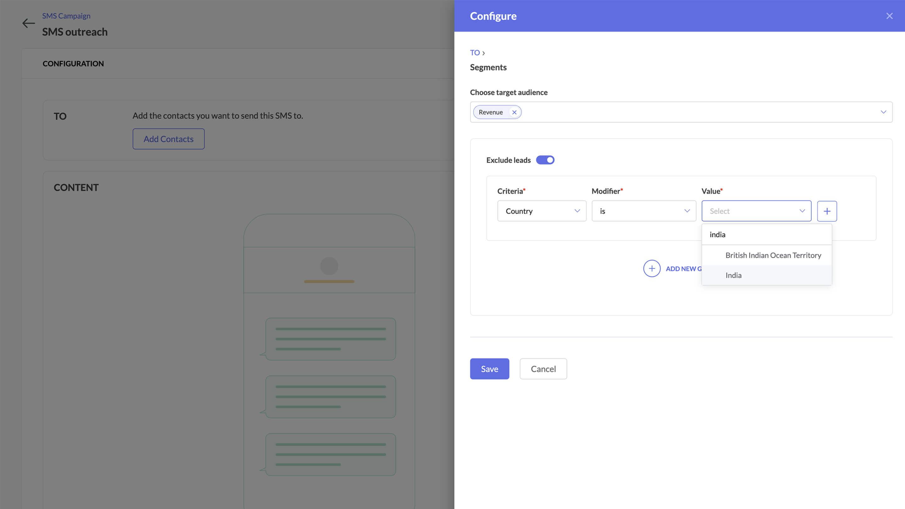Follow the TO breadcrumb link
Viewport: 905px width, 509px height.
474,53
